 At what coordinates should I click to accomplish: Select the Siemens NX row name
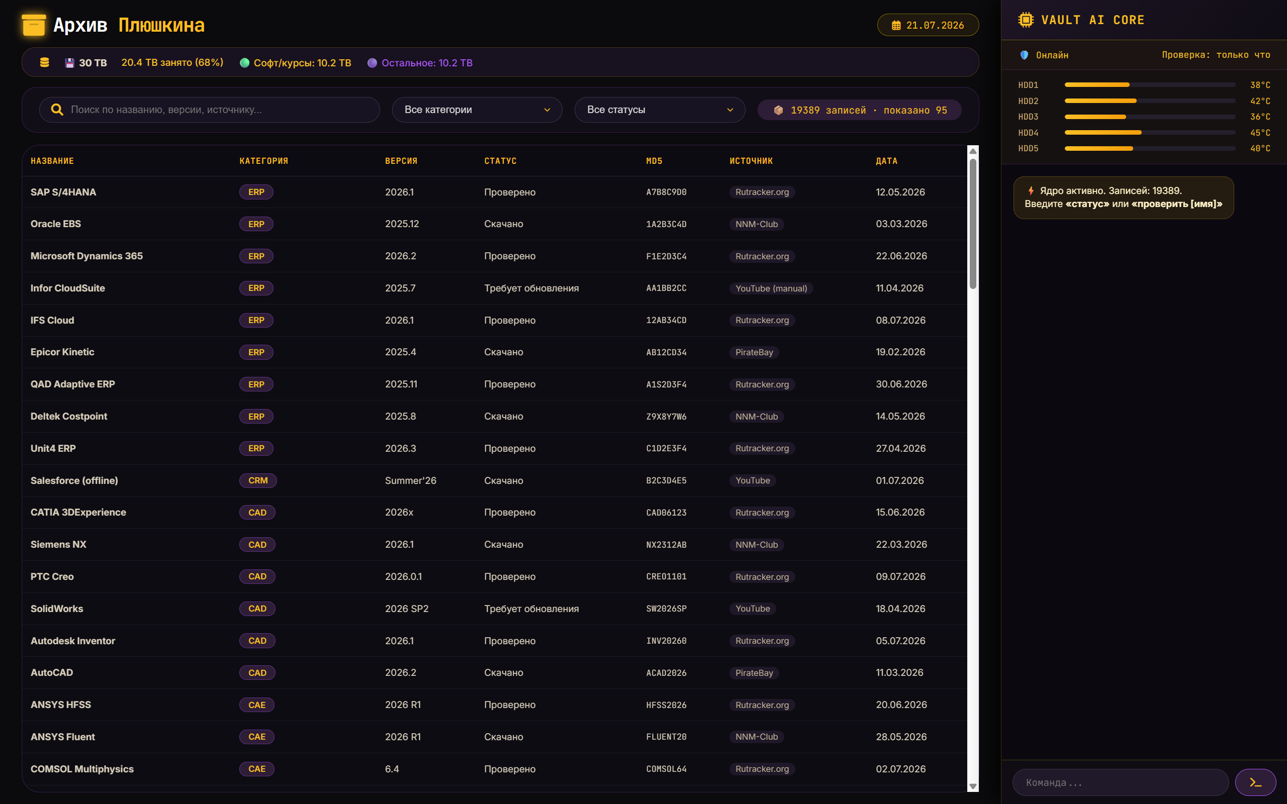[x=58, y=544]
